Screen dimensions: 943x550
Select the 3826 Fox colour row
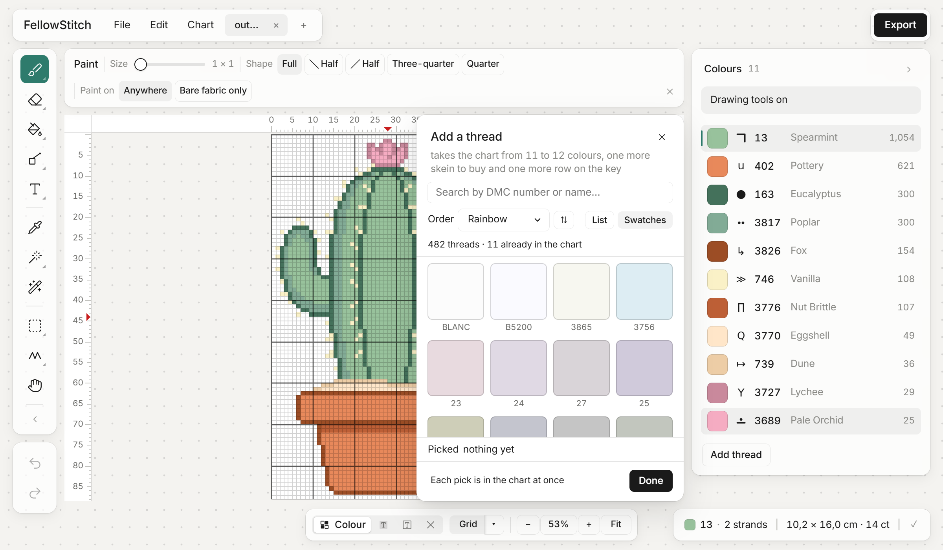pyautogui.click(x=811, y=251)
